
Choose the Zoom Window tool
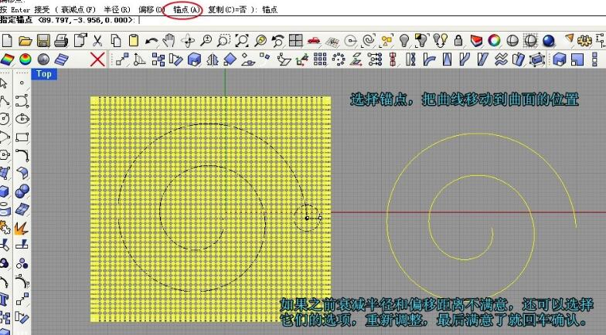pyautogui.click(x=224, y=40)
